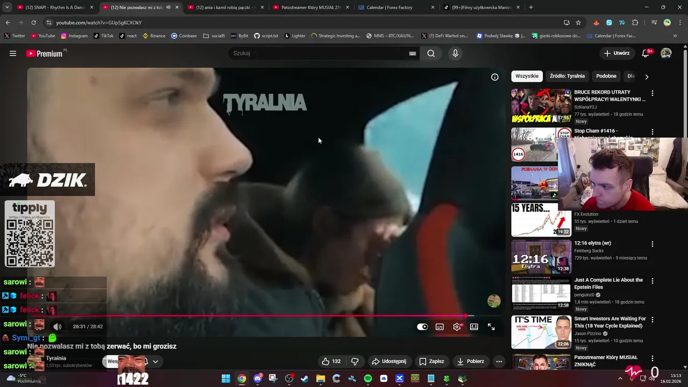Open Binance bookmark
The width and height of the screenshot is (688, 387).
pos(154,36)
